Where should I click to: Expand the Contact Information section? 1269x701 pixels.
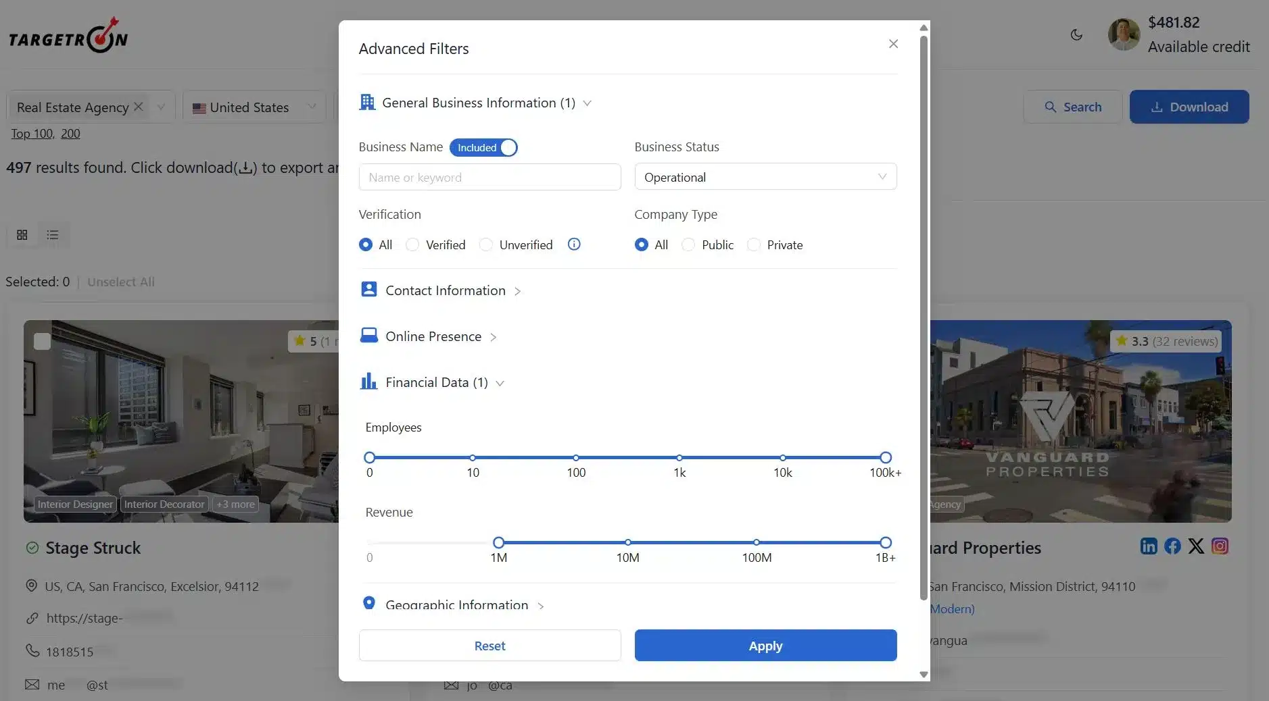pyautogui.click(x=445, y=290)
